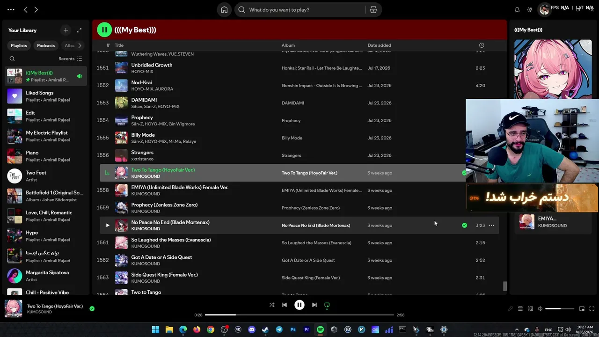599x337 pixels.
Task: Open Connect to a device
Action: [530, 309]
